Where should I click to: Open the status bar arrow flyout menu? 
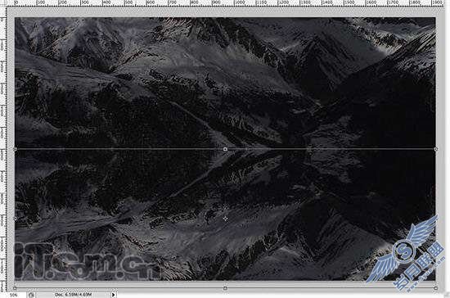114,295
